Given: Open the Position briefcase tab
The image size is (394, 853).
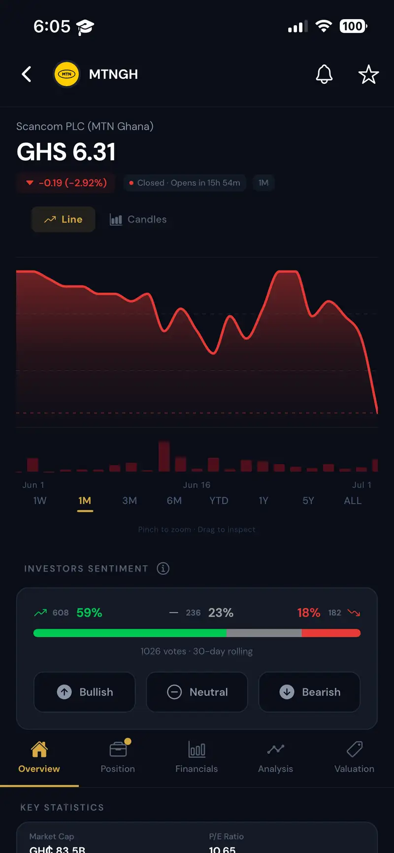Looking at the screenshot, I should 118,756.
